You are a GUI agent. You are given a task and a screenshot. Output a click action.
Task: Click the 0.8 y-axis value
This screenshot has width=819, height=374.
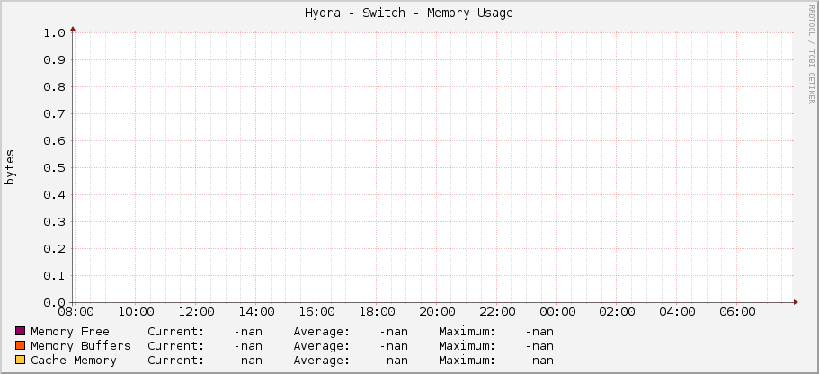pos(54,86)
